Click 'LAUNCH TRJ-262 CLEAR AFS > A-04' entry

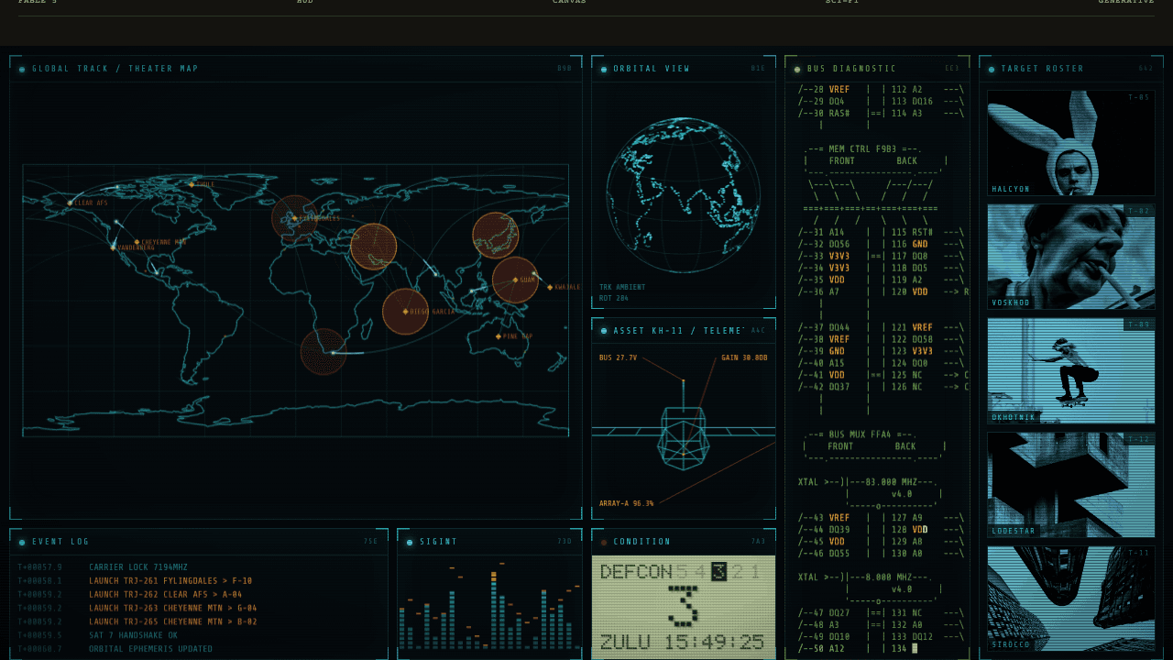tap(166, 595)
